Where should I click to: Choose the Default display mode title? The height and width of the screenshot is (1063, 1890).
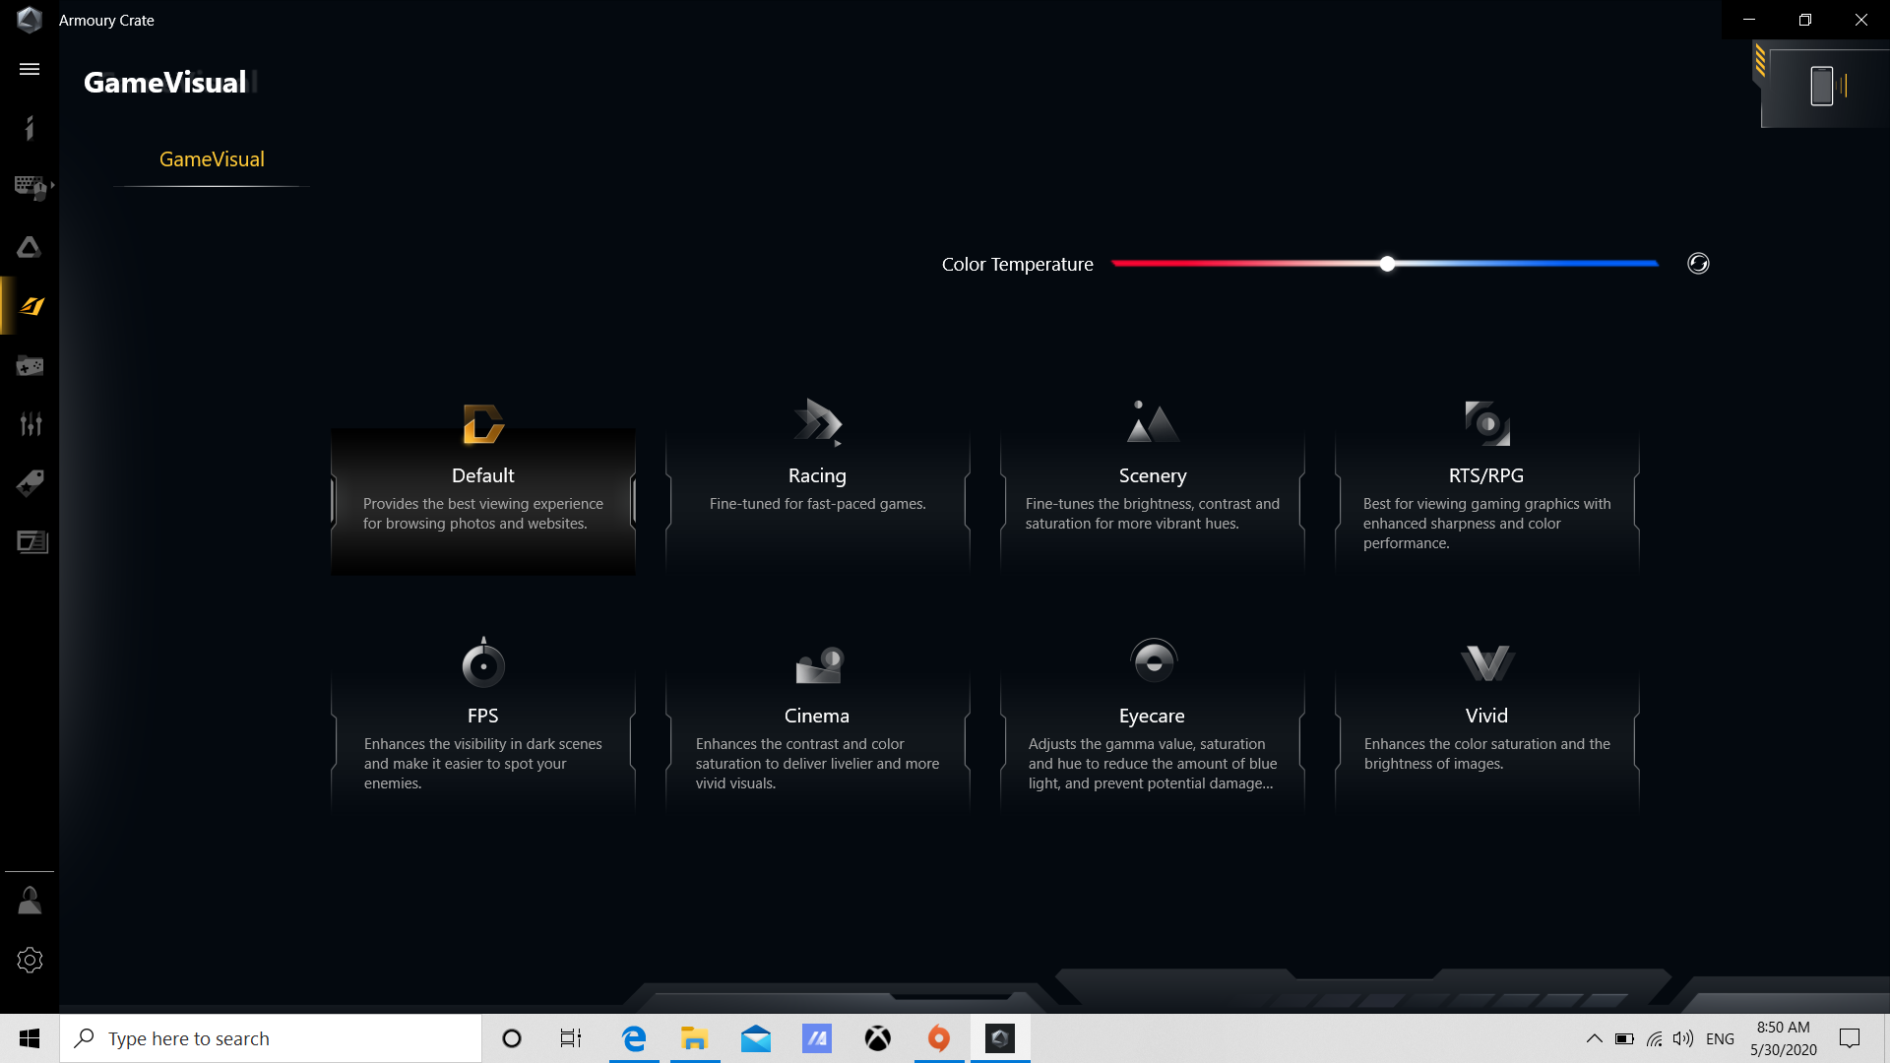click(x=483, y=475)
